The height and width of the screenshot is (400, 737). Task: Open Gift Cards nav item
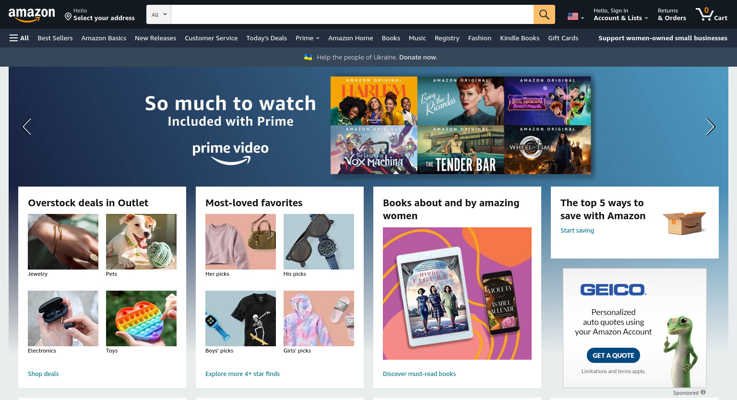(x=563, y=38)
